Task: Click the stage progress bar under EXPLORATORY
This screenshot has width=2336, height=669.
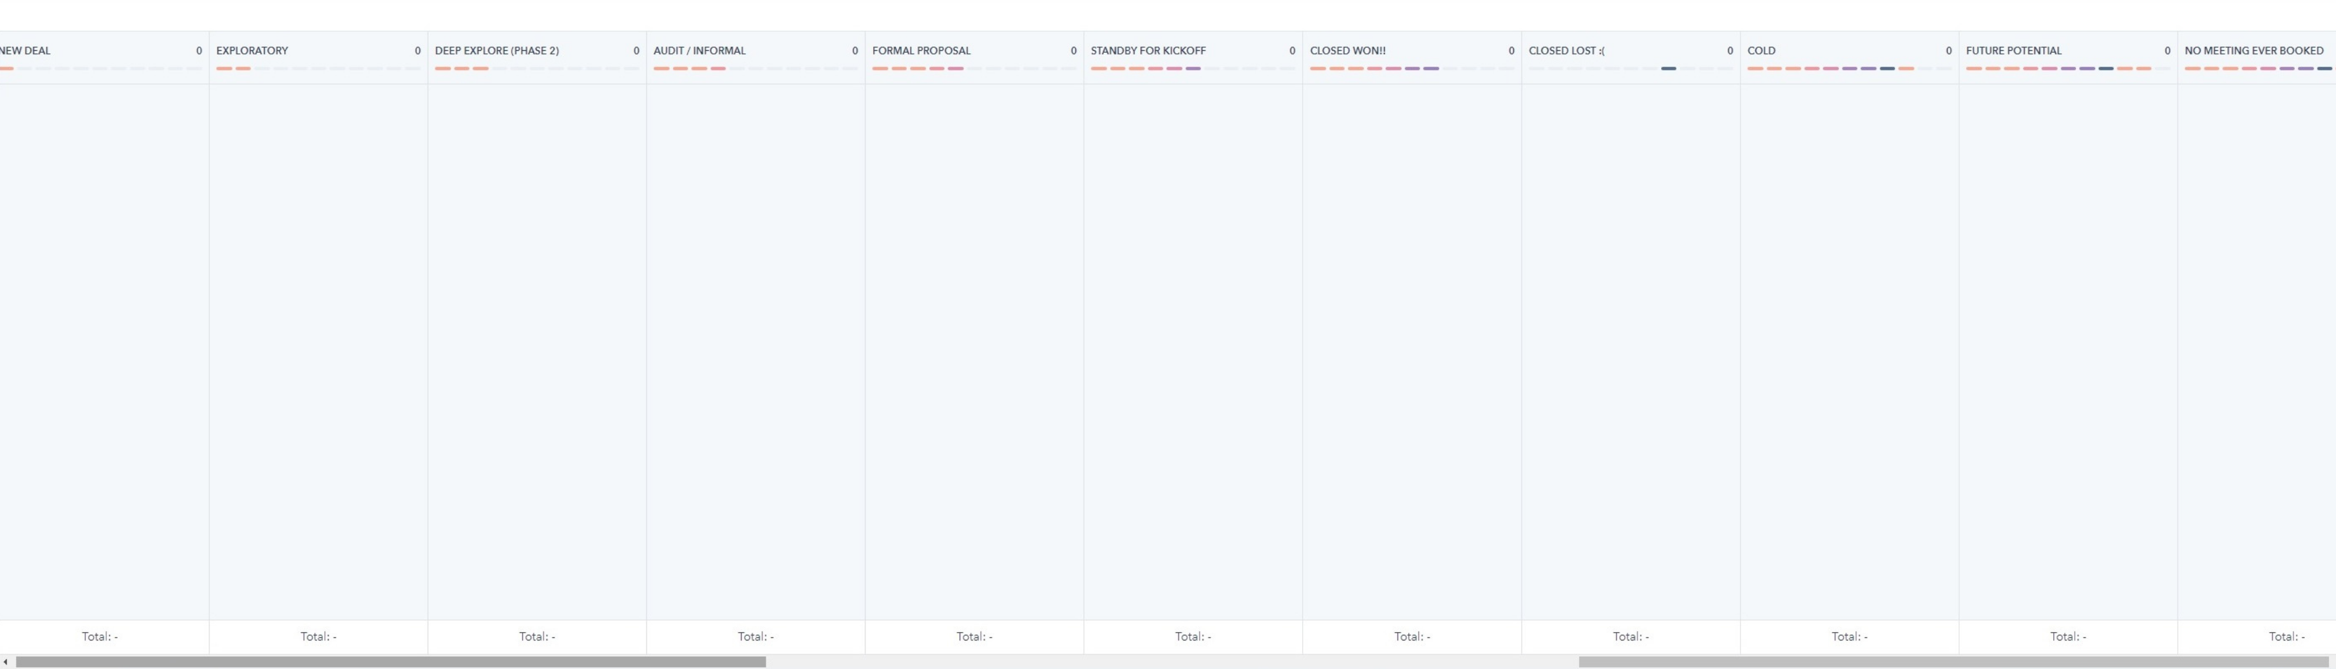Action: pyautogui.click(x=318, y=68)
